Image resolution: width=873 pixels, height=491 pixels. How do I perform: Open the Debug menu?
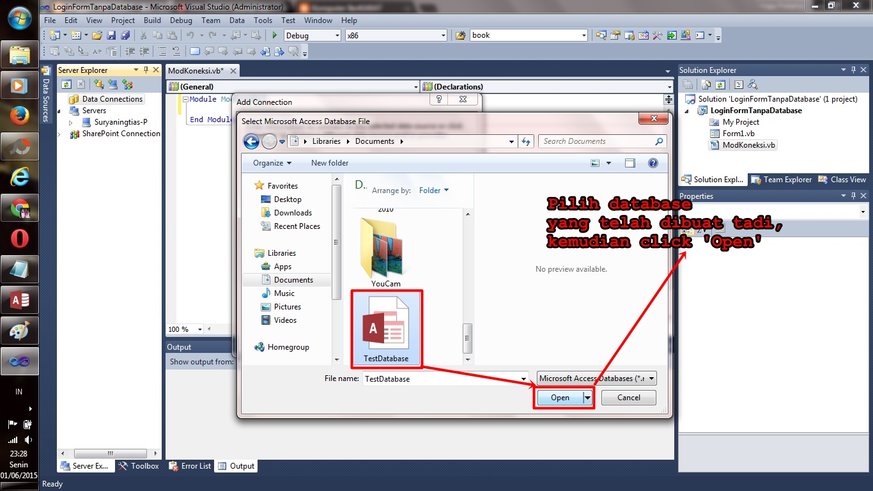pos(181,20)
